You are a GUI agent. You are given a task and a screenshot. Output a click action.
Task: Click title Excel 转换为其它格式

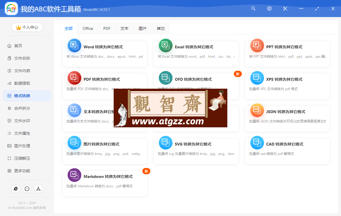pyautogui.click(x=194, y=47)
